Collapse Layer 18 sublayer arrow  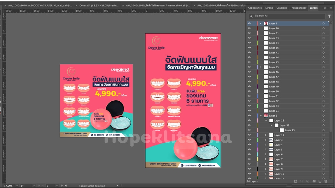266,120
